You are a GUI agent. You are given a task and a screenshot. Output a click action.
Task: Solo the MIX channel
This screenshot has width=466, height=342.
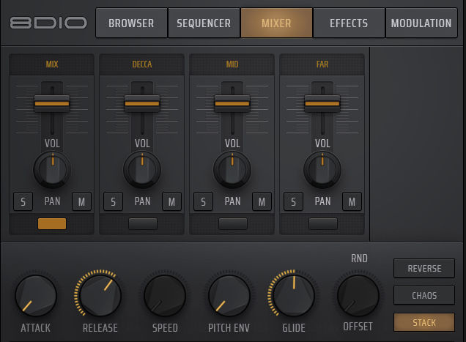[23, 201]
